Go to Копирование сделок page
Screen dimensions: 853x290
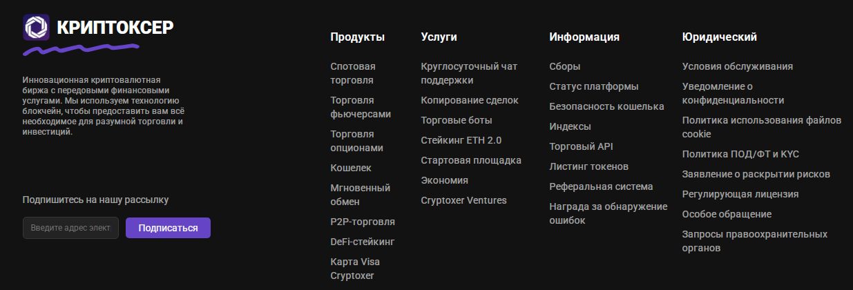pos(470,100)
